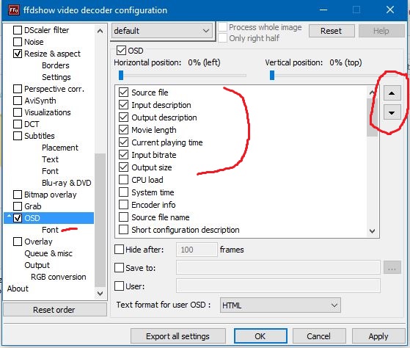This screenshot has width=410, height=348.
Task: Check the Source file name item
Action: pyautogui.click(x=123, y=217)
